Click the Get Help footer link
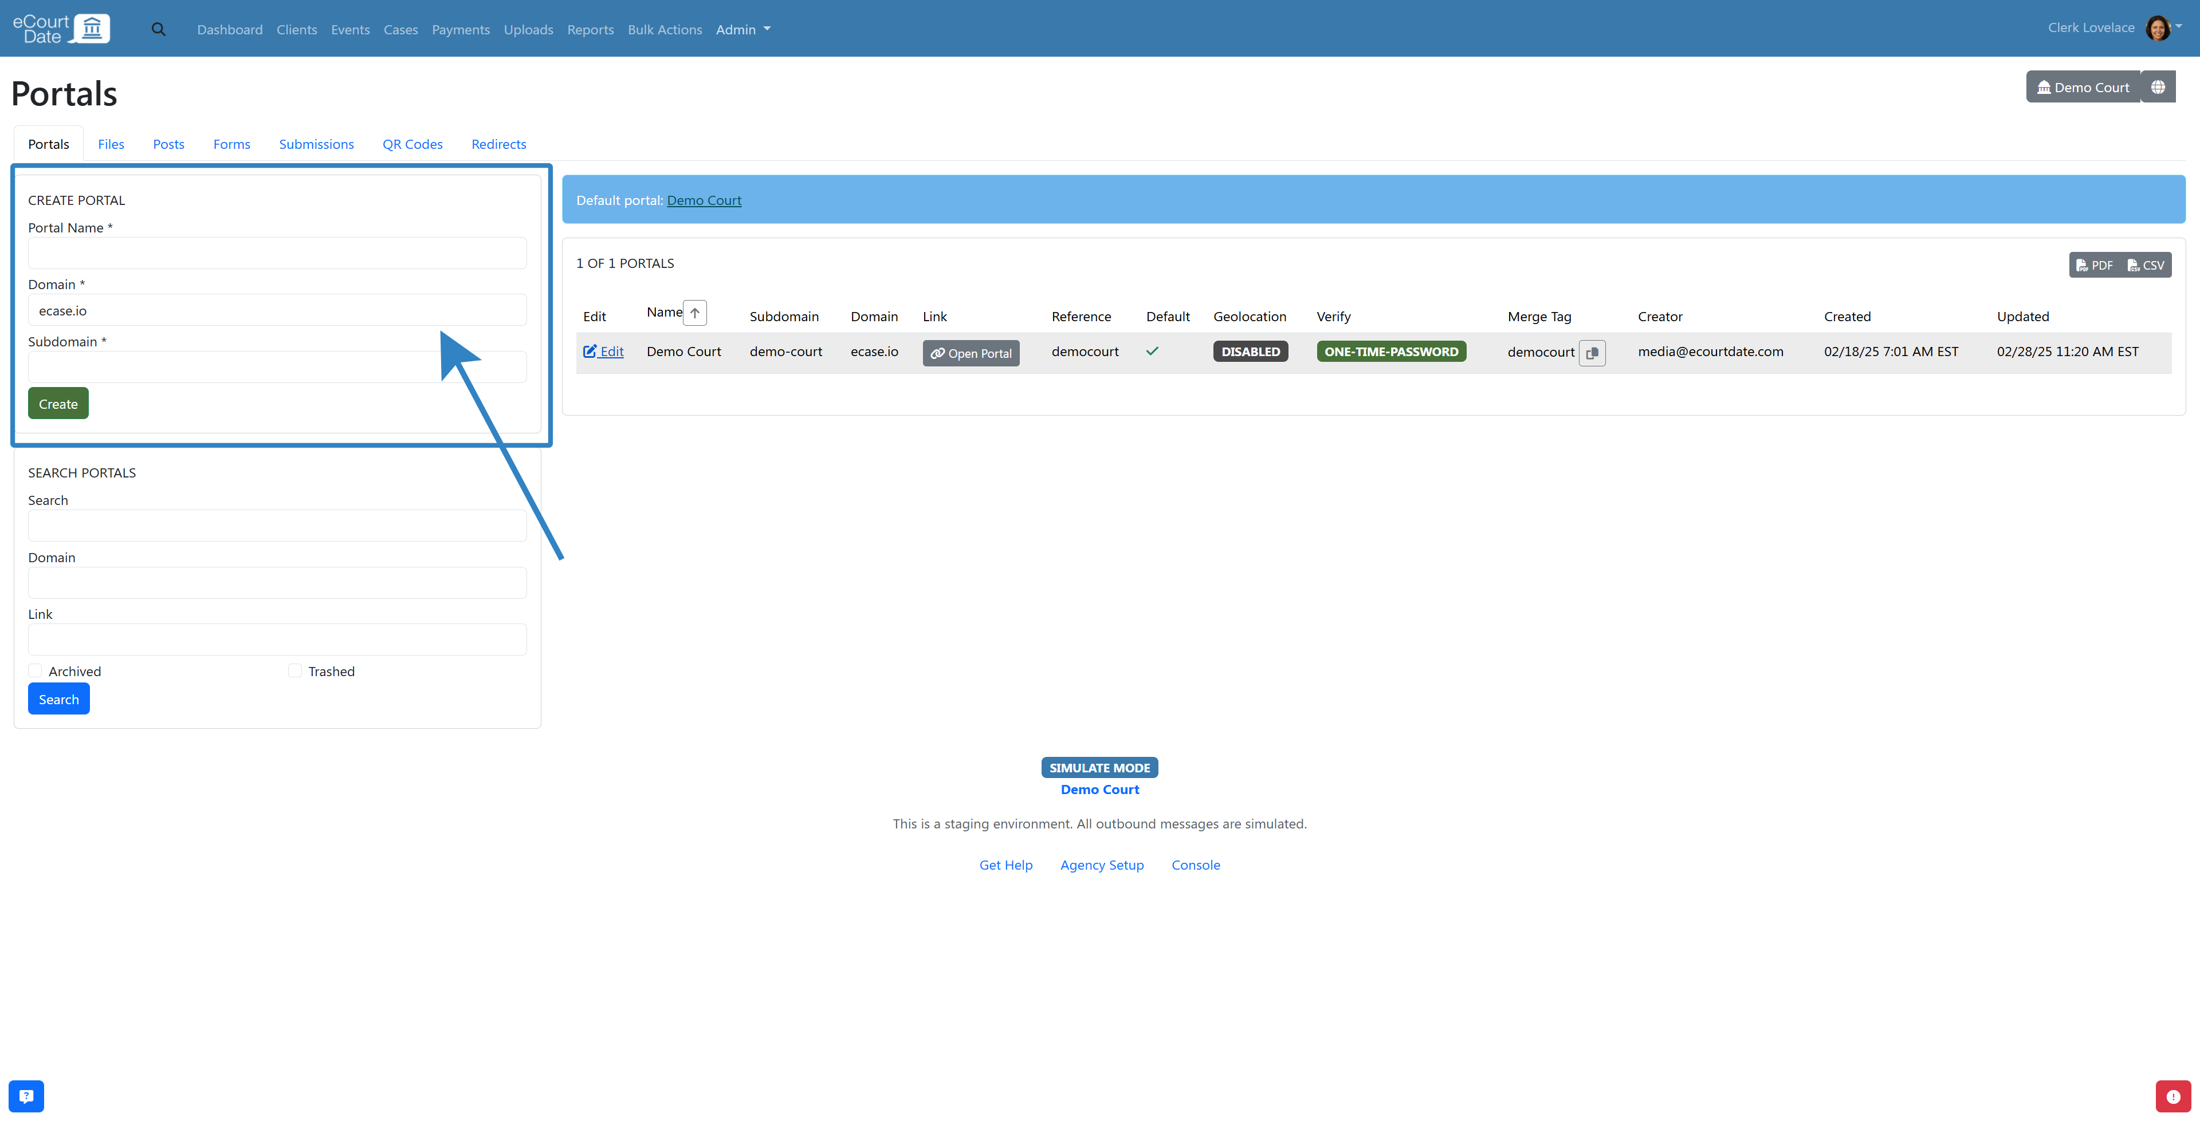Viewport: 2200px width, 1121px height. coord(1005,865)
